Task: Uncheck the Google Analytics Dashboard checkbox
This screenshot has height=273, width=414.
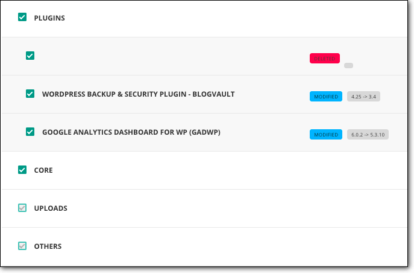Action: (x=30, y=132)
